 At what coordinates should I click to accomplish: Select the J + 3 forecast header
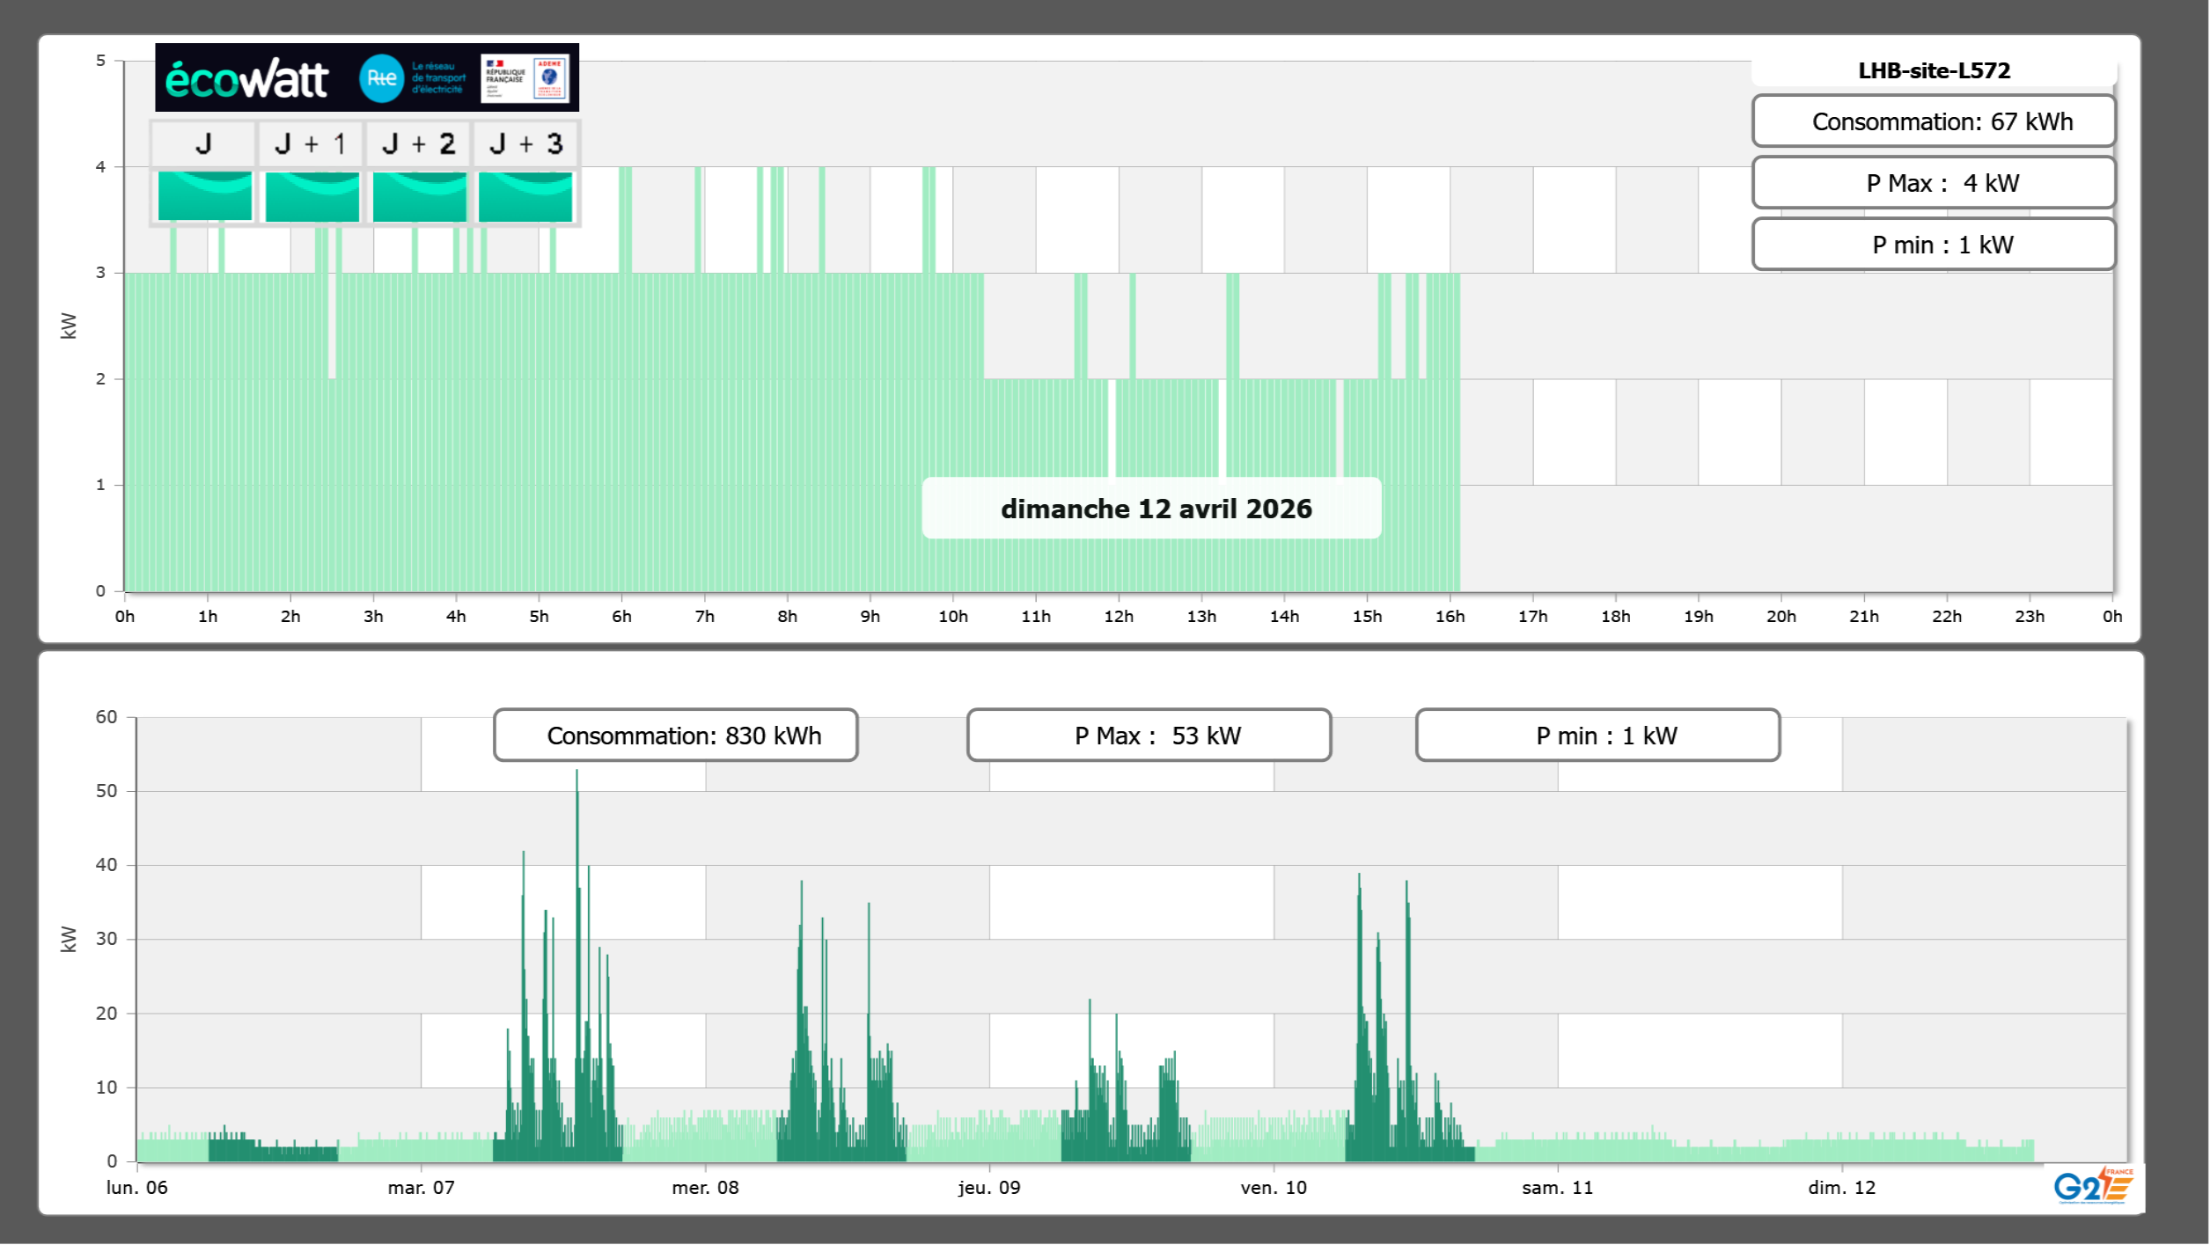(x=525, y=143)
